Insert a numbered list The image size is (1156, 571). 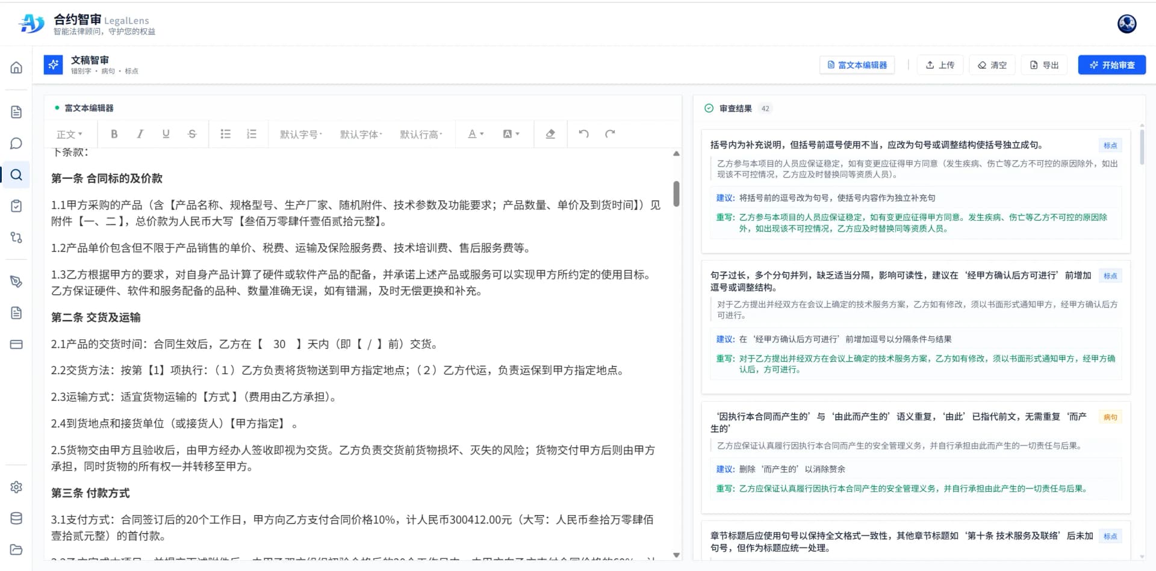click(x=252, y=134)
